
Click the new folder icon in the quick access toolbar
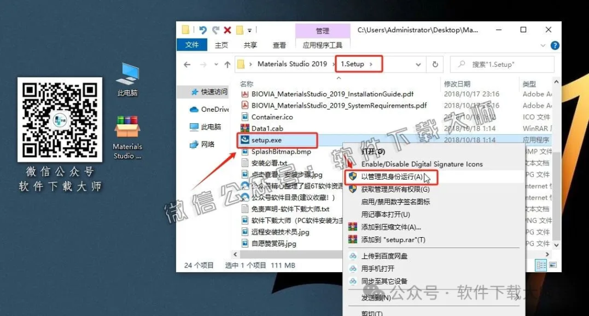(x=240, y=30)
